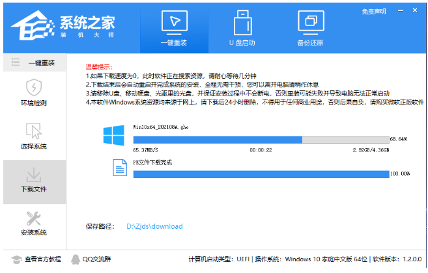Select the 环境检测 shield icon
Viewport: 428px width, 273px height.
coord(34,88)
